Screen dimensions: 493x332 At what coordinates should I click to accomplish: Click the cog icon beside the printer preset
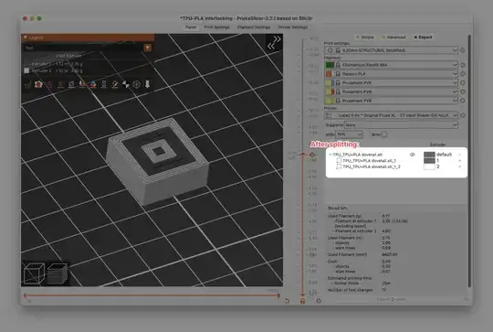coord(463,115)
